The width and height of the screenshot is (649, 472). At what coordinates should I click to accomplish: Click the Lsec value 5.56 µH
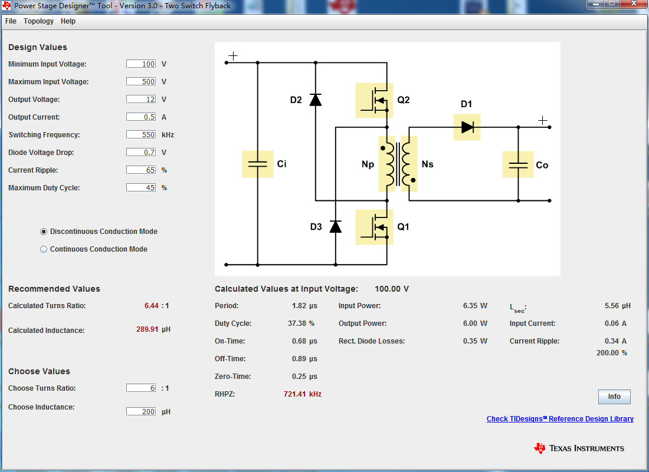pos(618,306)
